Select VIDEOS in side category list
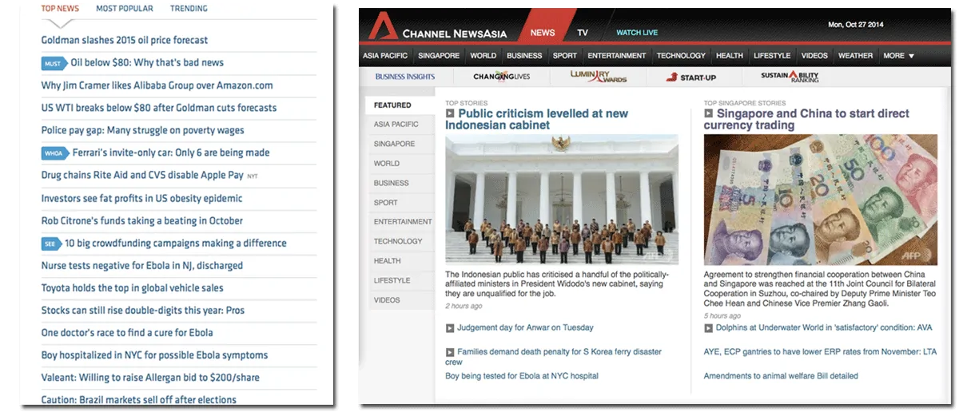The height and width of the screenshot is (412, 959). [400, 300]
